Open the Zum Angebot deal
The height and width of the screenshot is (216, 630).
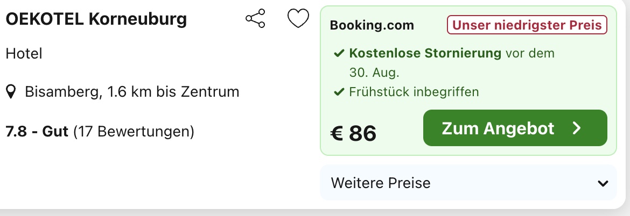[515, 128]
